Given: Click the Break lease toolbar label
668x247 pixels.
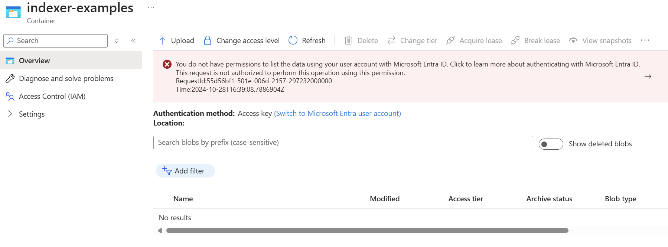Looking at the screenshot, I should click(542, 40).
